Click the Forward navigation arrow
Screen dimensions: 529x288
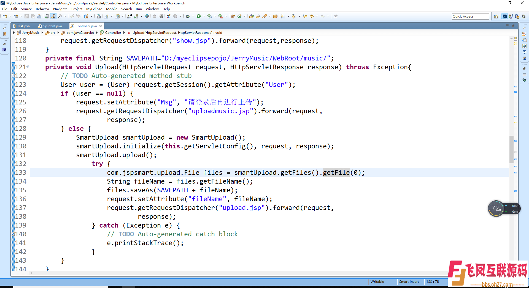[x=323, y=16]
